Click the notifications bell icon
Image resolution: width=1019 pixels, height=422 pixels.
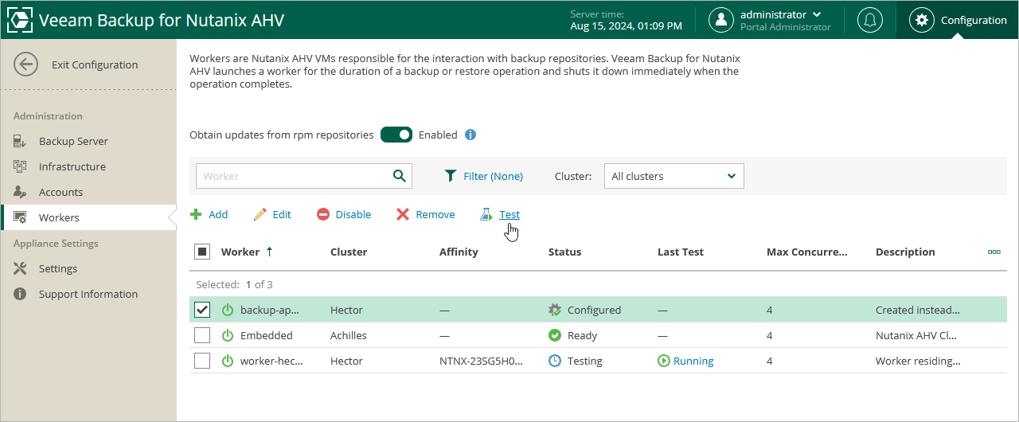[869, 20]
